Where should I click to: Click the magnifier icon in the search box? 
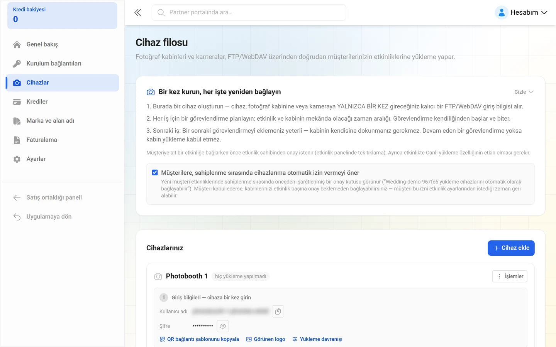pyautogui.click(x=161, y=13)
